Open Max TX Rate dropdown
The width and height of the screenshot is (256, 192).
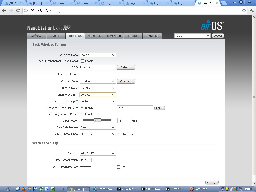(98, 134)
